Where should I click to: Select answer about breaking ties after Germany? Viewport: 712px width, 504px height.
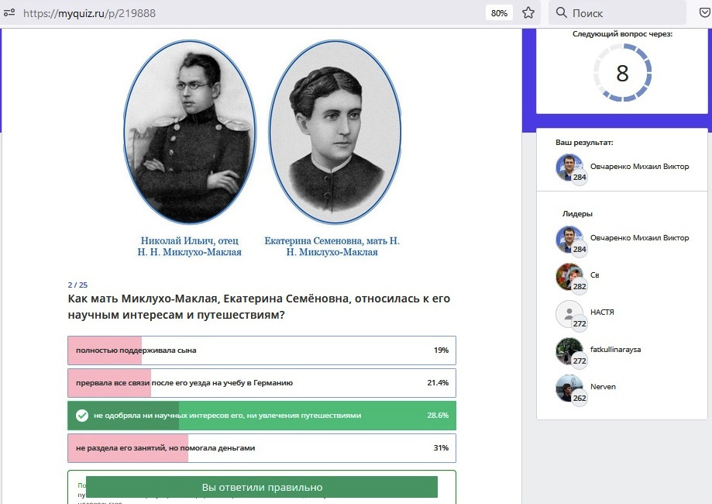[261, 383]
